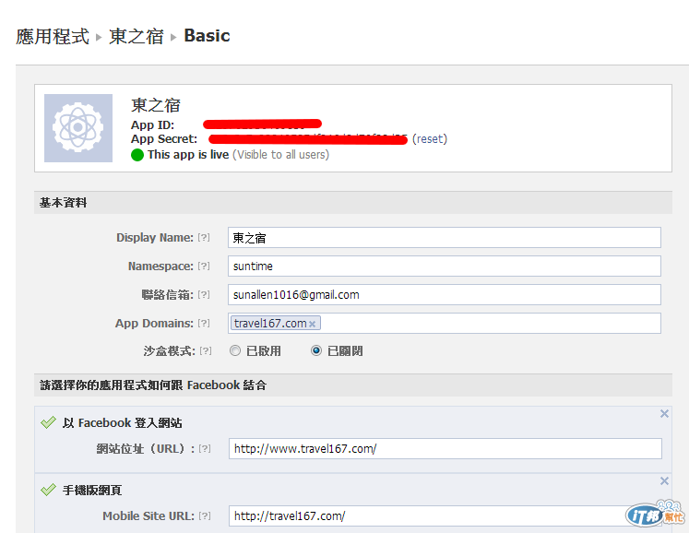Open the Display Name help [?] icon
Screen dimensions: 689x533
click(x=204, y=238)
